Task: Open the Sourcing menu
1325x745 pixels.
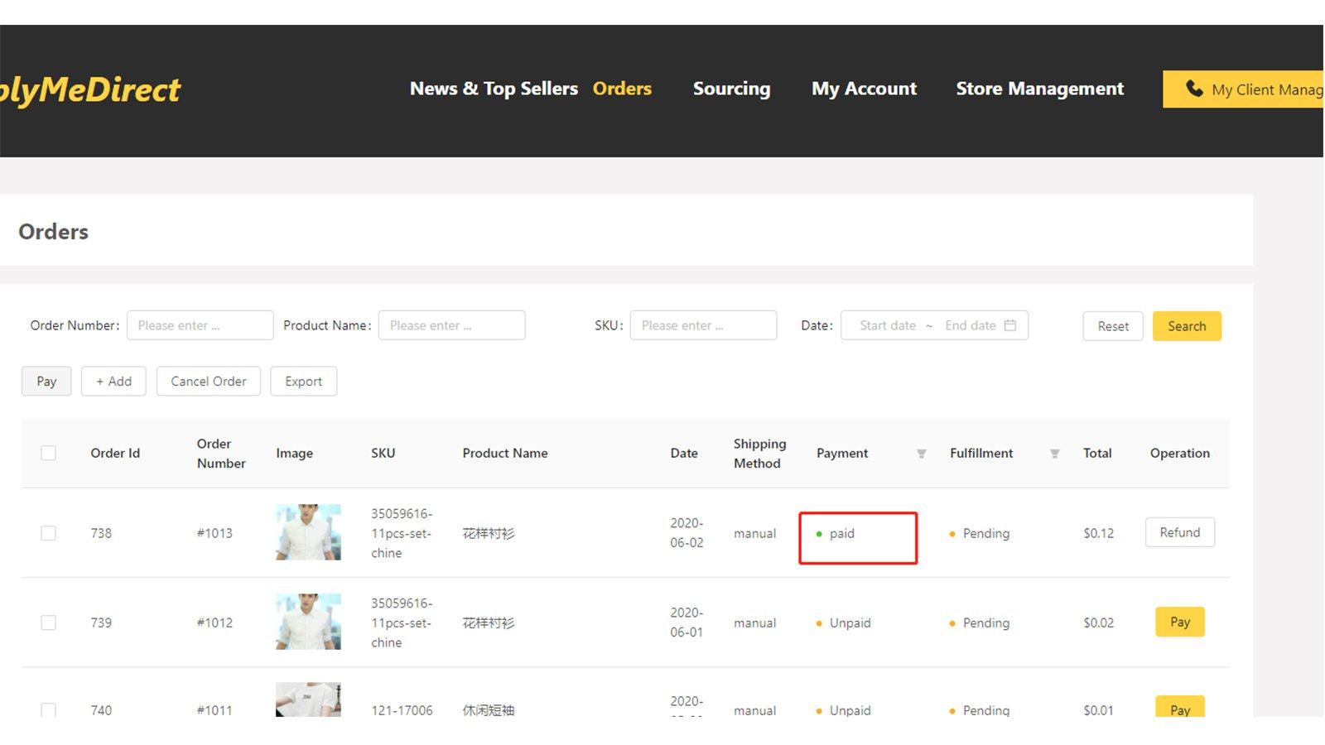Action: (731, 89)
